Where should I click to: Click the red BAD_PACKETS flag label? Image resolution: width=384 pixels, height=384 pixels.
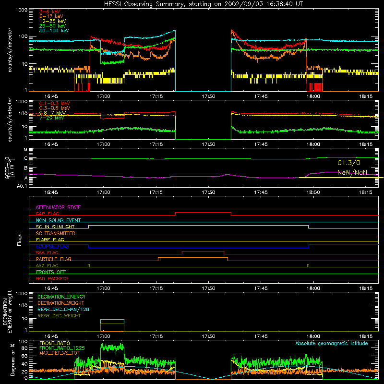point(52,278)
